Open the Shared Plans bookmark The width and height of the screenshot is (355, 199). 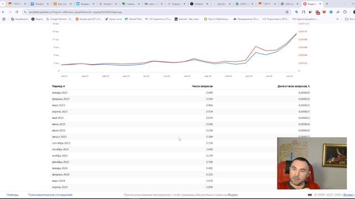click(x=133, y=19)
